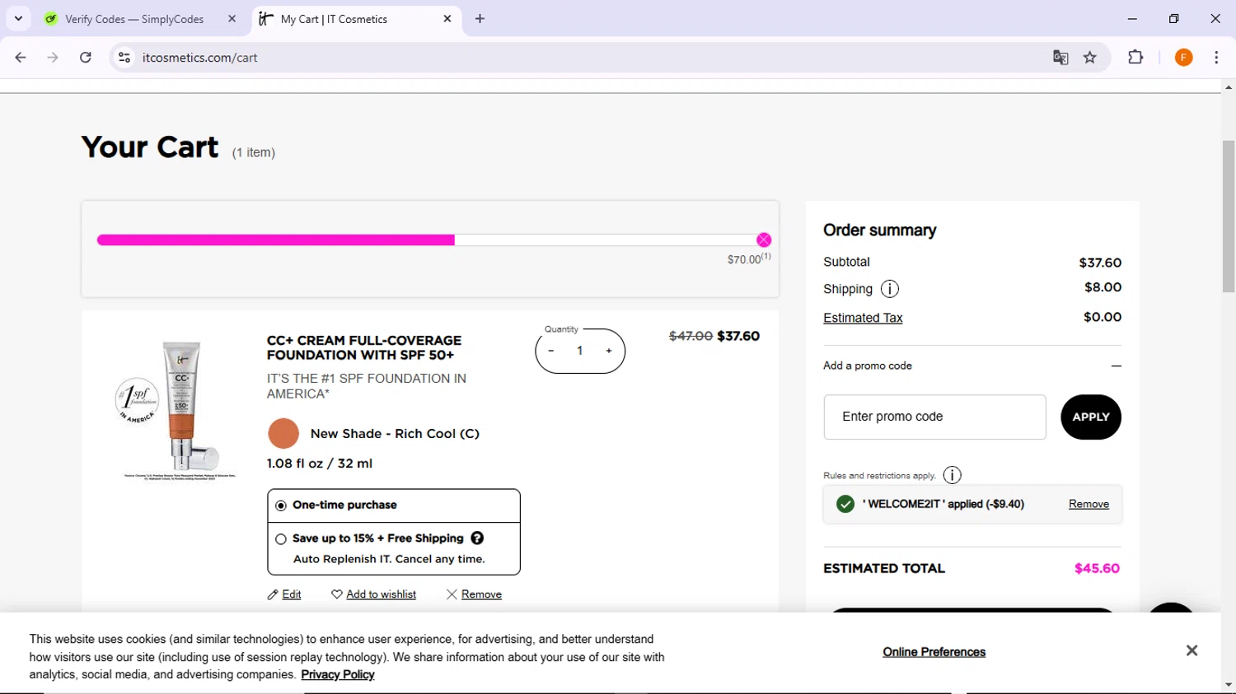Remove the WELCOME2IT promo code
This screenshot has height=694, width=1236.
click(1089, 504)
